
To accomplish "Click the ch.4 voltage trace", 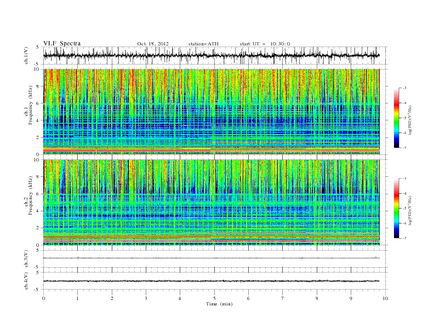I will 211,281.
